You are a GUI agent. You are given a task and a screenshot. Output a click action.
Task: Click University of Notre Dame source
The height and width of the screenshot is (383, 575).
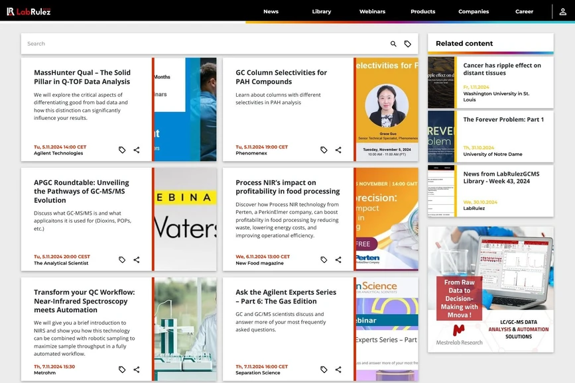click(493, 154)
